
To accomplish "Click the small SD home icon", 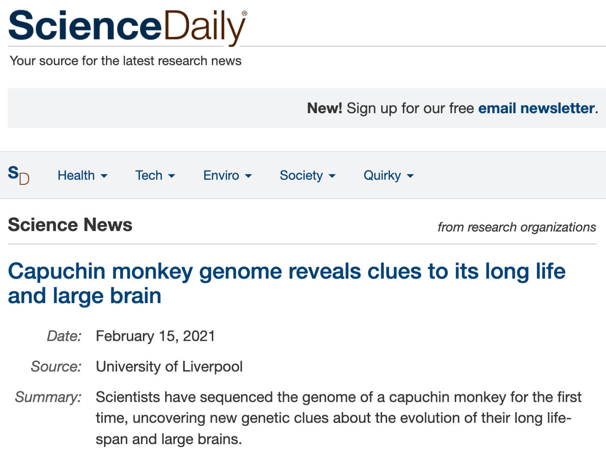I will (19, 175).
